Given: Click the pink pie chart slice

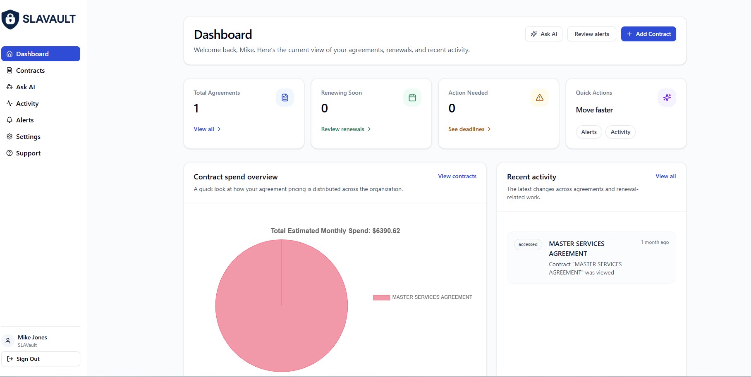Looking at the screenshot, I should coord(282,306).
